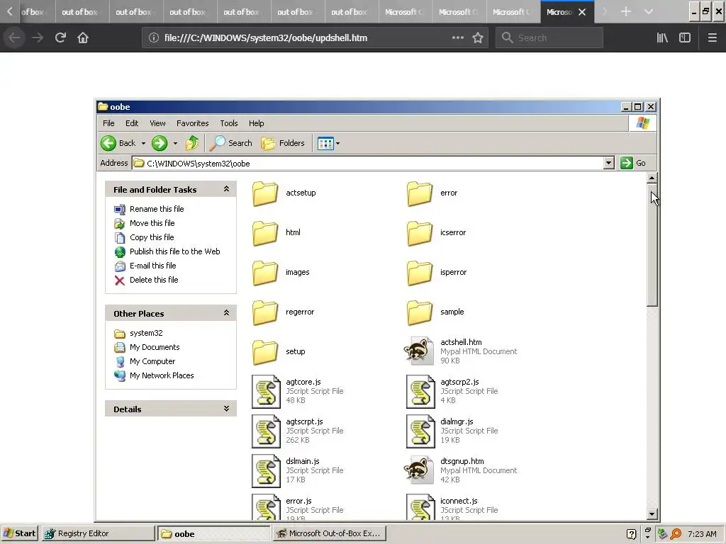Image resolution: width=726 pixels, height=544 pixels.
Task: Open the Windows Start menu
Action: tap(19, 533)
